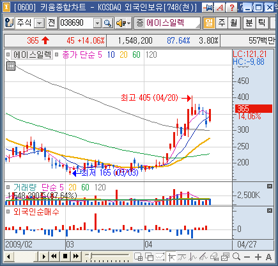This screenshot has height=266, width=278.
Task: Click the 557백만 trading value text
Action: [x=261, y=40]
